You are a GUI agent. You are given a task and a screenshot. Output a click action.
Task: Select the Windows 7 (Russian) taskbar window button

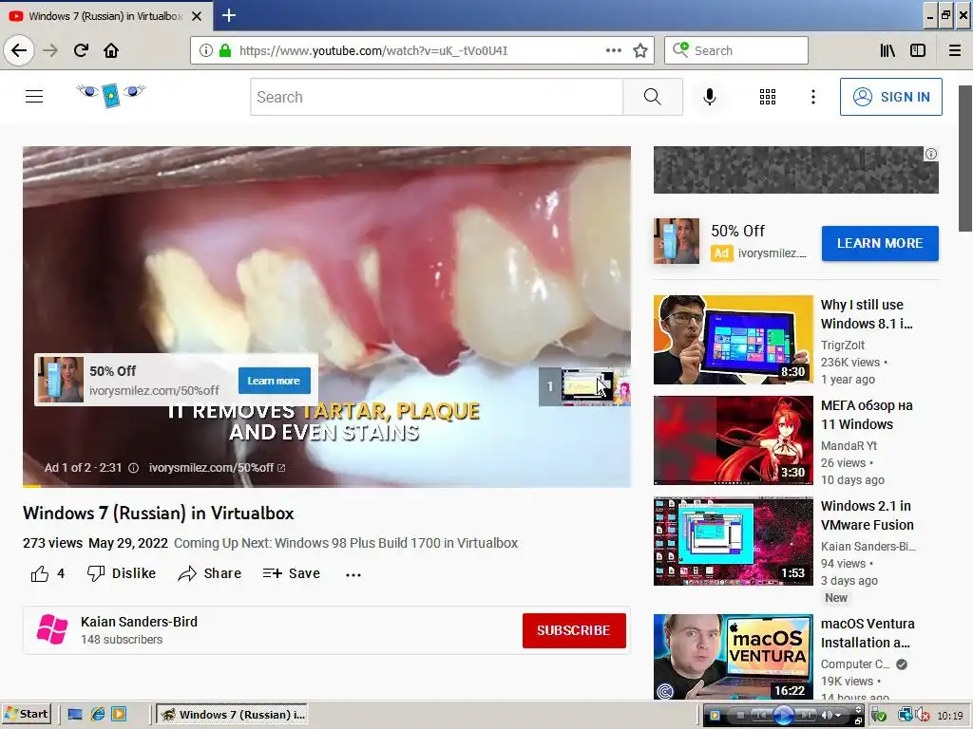coord(232,715)
